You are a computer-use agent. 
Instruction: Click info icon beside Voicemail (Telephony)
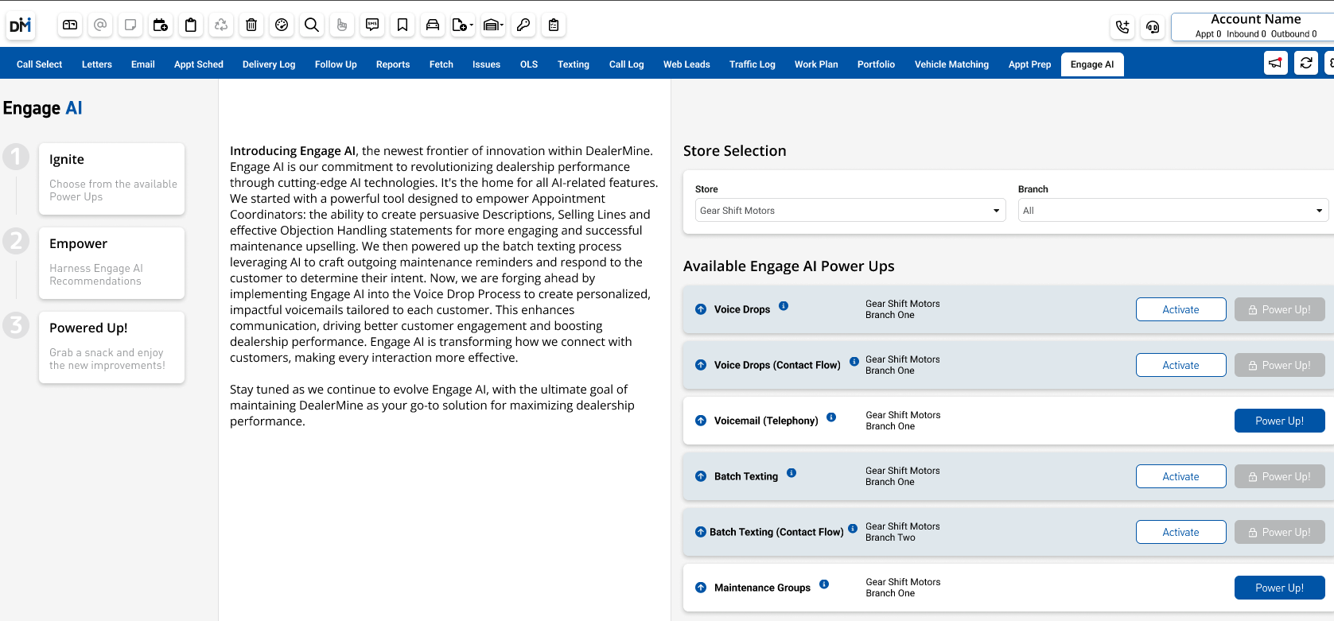coord(831,417)
